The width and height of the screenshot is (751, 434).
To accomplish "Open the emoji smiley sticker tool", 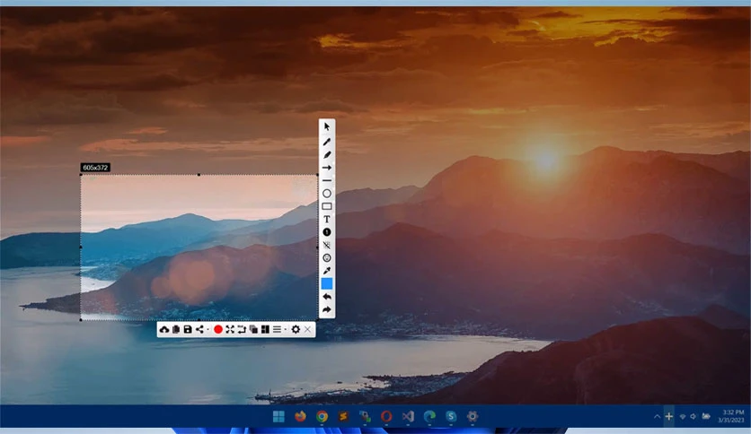I will click(x=327, y=258).
